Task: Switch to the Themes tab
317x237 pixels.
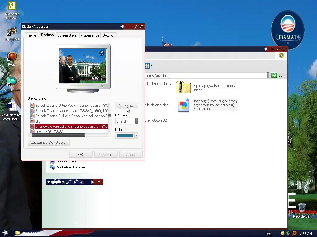Action: coord(32,35)
